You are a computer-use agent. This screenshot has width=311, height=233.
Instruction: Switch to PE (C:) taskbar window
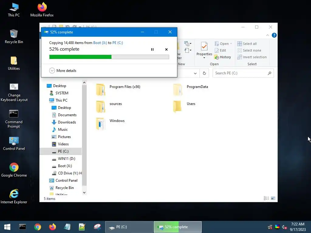[x=129, y=227]
